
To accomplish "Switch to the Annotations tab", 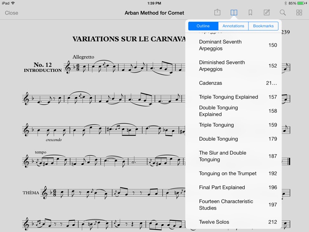I will 233,26.
